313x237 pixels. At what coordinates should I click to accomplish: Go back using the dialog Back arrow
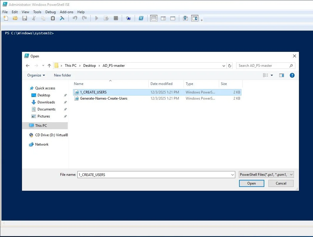pos(28,66)
